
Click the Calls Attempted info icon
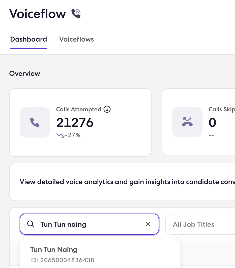point(107,109)
